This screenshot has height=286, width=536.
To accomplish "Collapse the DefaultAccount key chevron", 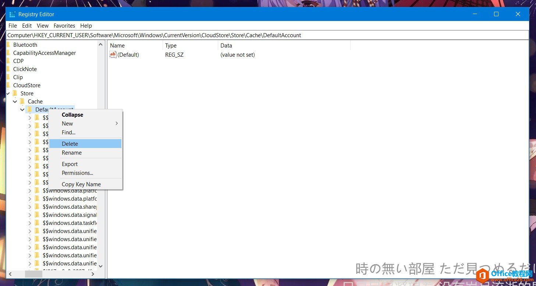I will tap(22, 109).
